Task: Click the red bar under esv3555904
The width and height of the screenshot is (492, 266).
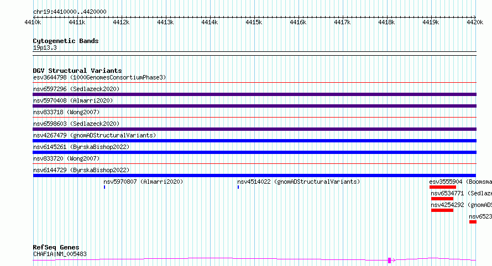Action: click(443, 187)
